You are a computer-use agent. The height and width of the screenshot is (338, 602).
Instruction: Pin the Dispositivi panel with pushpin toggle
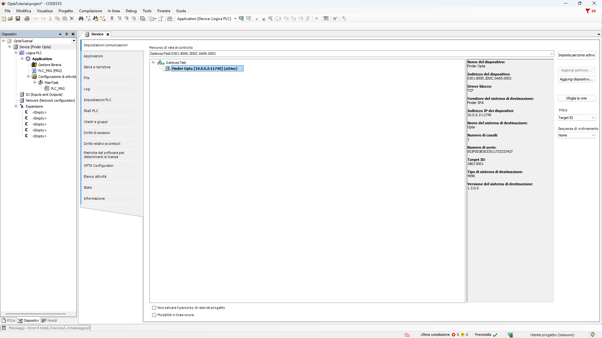tap(66, 34)
